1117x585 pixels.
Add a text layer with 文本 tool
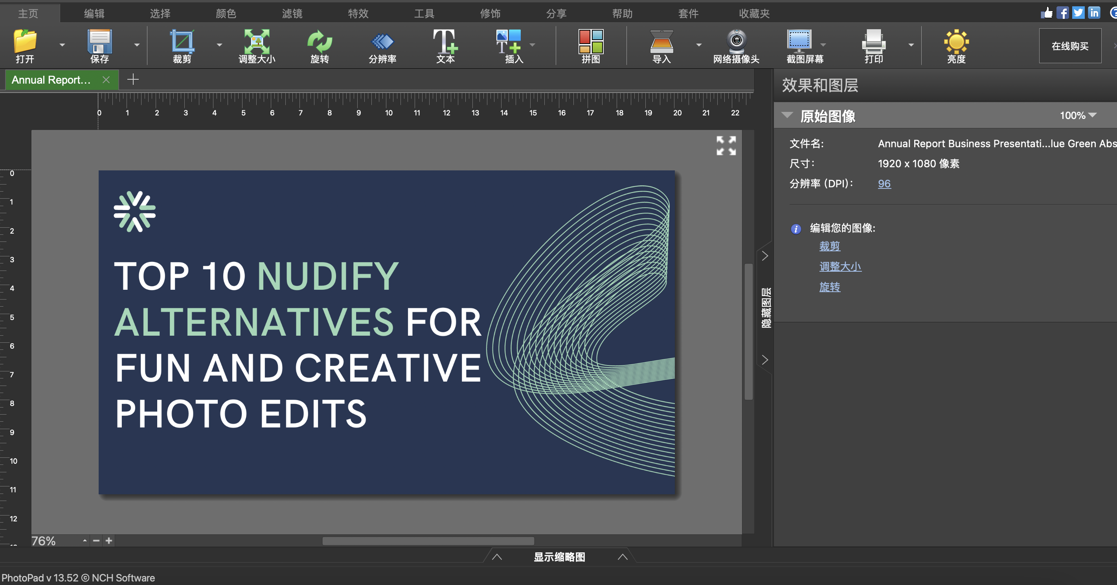point(445,42)
